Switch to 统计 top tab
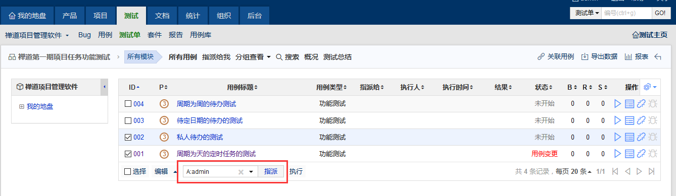The image size is (676, 196). 193,16
